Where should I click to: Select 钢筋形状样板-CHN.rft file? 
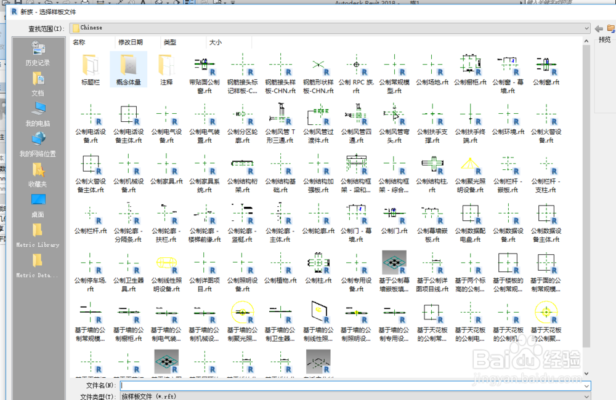click(318, 74)
